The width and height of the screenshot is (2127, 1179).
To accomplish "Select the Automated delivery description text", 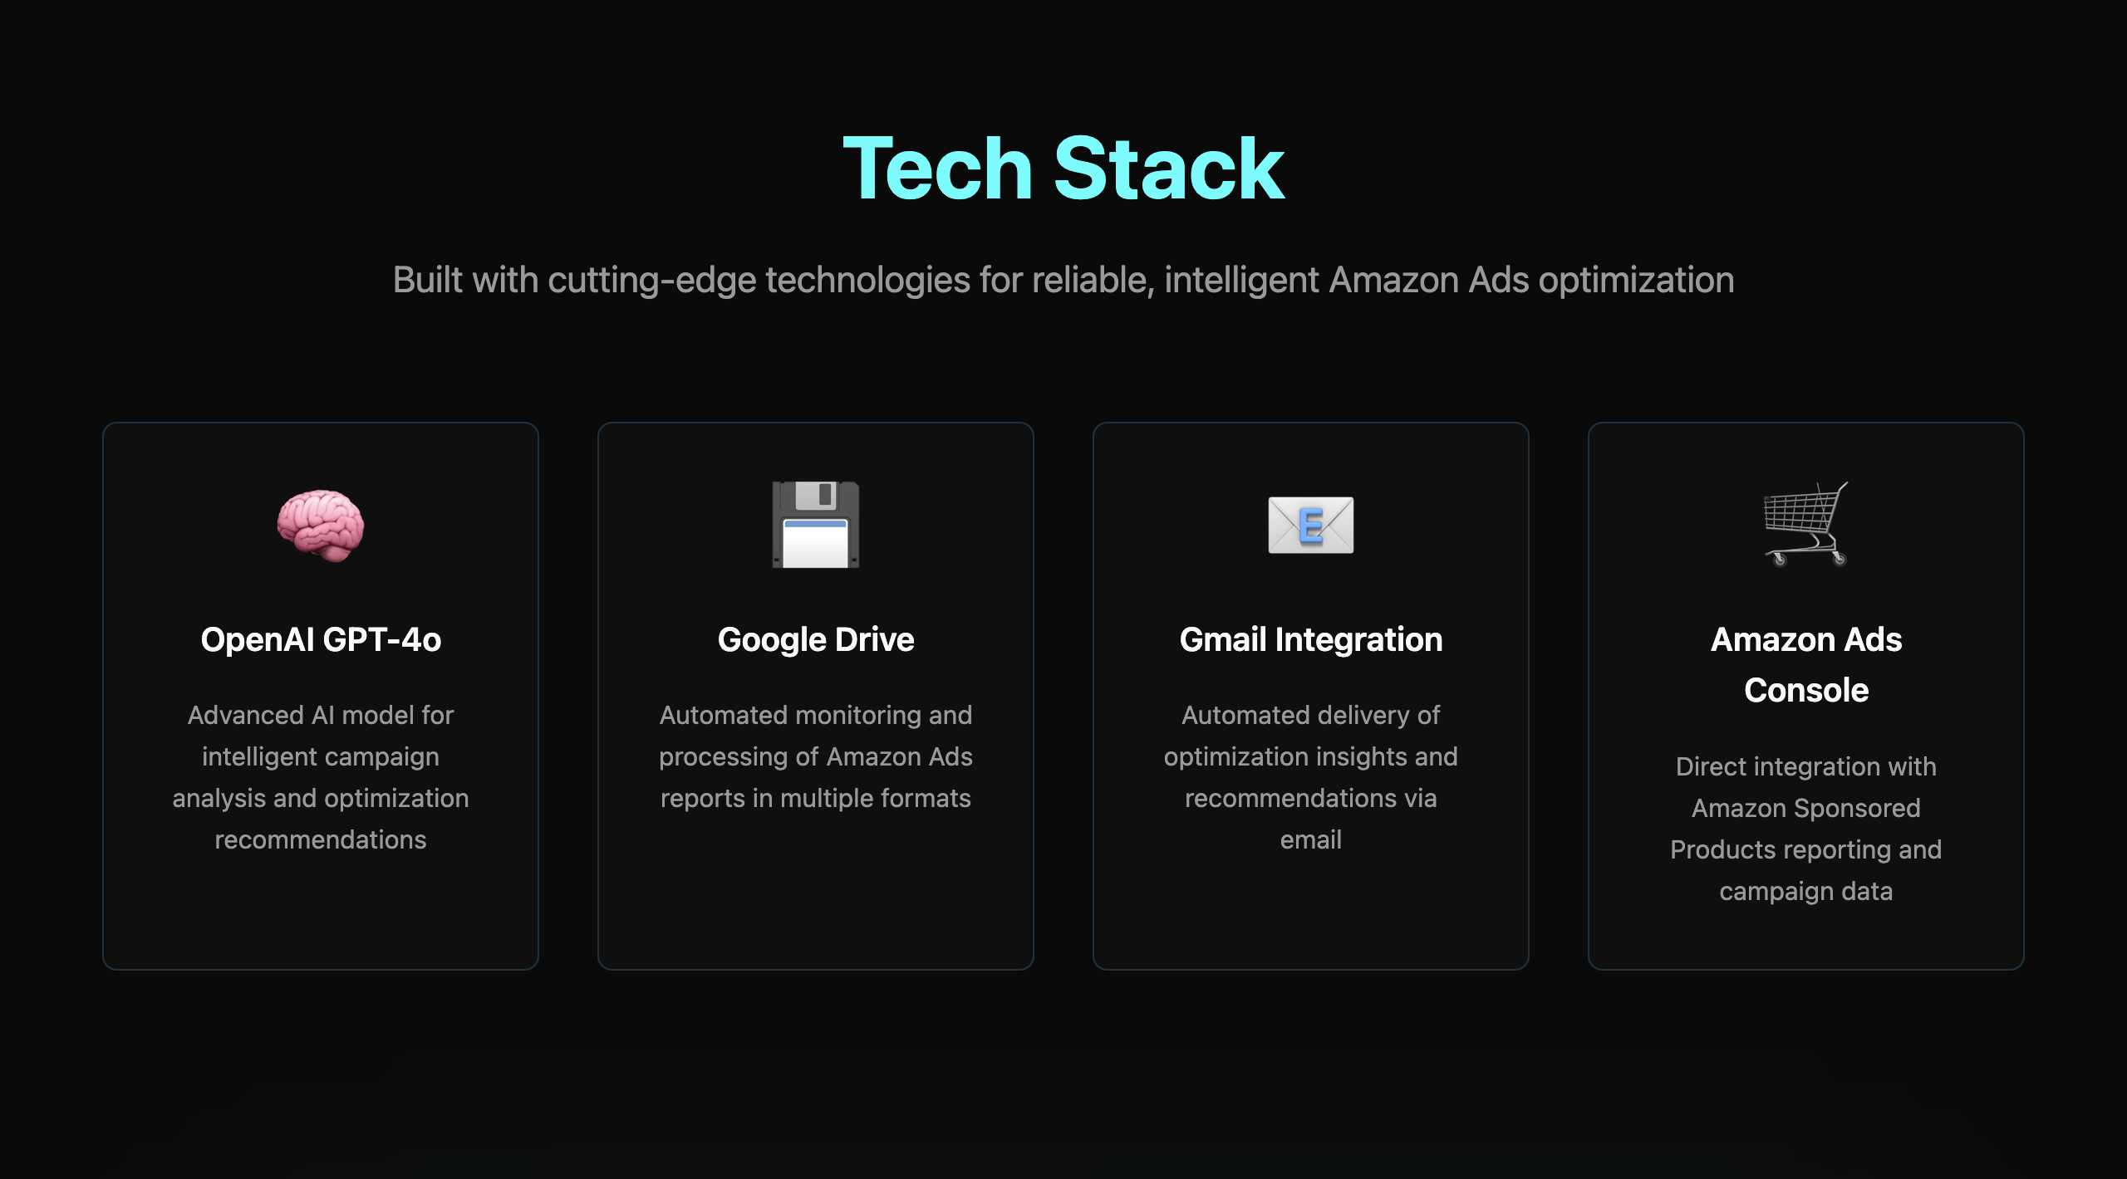I will 1311,777.
